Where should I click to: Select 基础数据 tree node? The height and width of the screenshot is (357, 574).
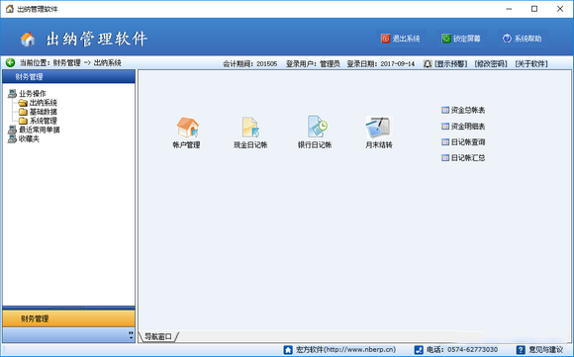point(44,112)
